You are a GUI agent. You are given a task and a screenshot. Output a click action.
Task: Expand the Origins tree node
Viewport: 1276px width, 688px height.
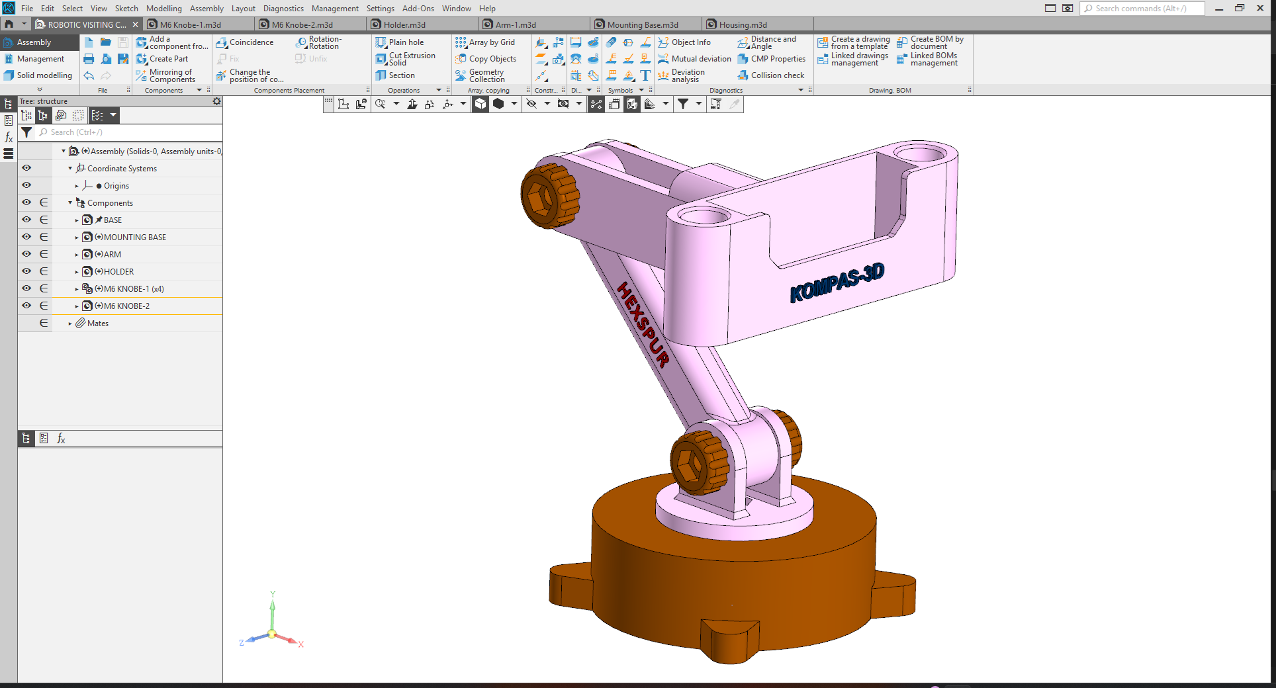[x=77, y=186]
